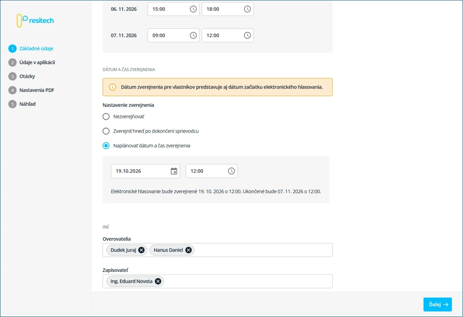Click the Nastavenie zverejnenia label

pos(128,105)
